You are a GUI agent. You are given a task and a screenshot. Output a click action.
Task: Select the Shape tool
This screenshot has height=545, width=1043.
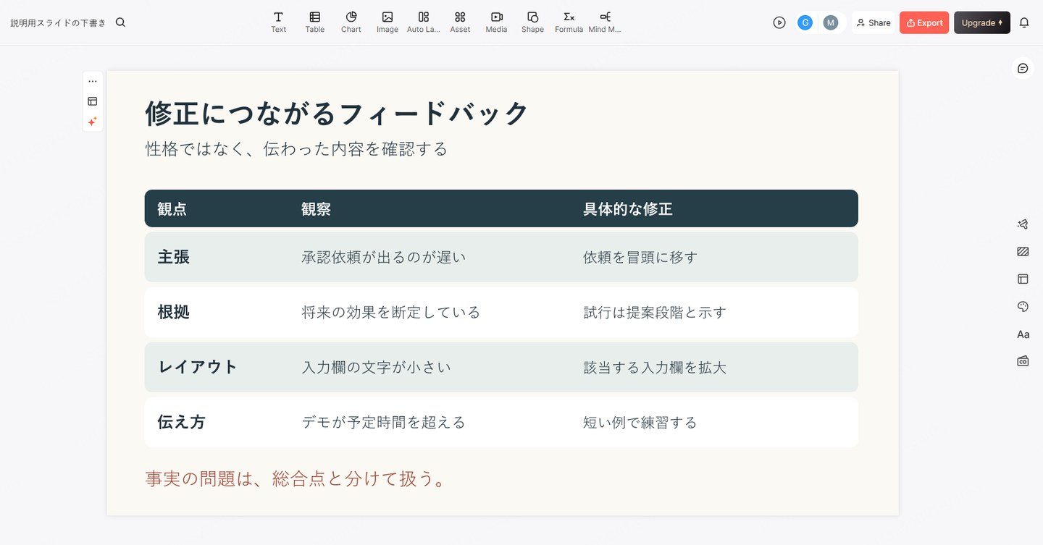[532, 22]
